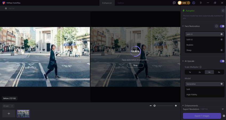This screenshot has height=120, width=226.
Task: Click the Autopilot lightning icon
Action: coord(183,11)
